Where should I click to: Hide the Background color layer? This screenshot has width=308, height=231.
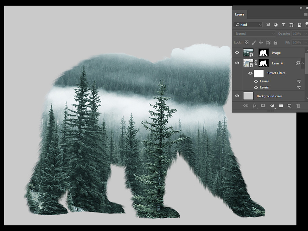point(237,96)
